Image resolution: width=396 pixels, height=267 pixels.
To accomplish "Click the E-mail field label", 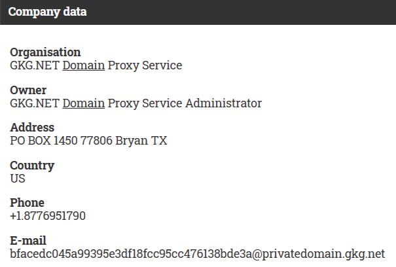I will (28, 240).
